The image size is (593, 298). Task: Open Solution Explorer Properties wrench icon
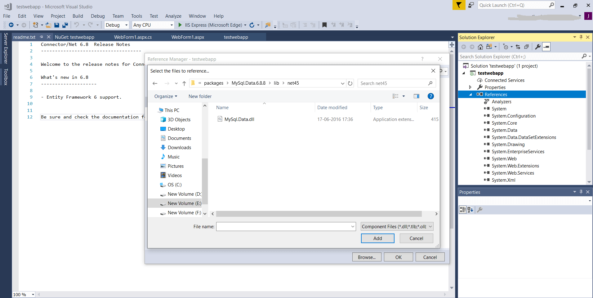point(537,47)
